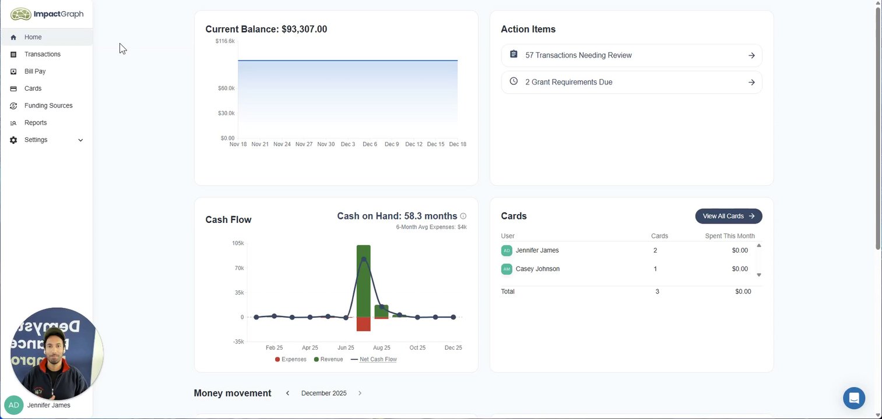The height and width of the screenshot is (419, 882).
Task: Go to previous month in Money movement
Action: point(287,393)
